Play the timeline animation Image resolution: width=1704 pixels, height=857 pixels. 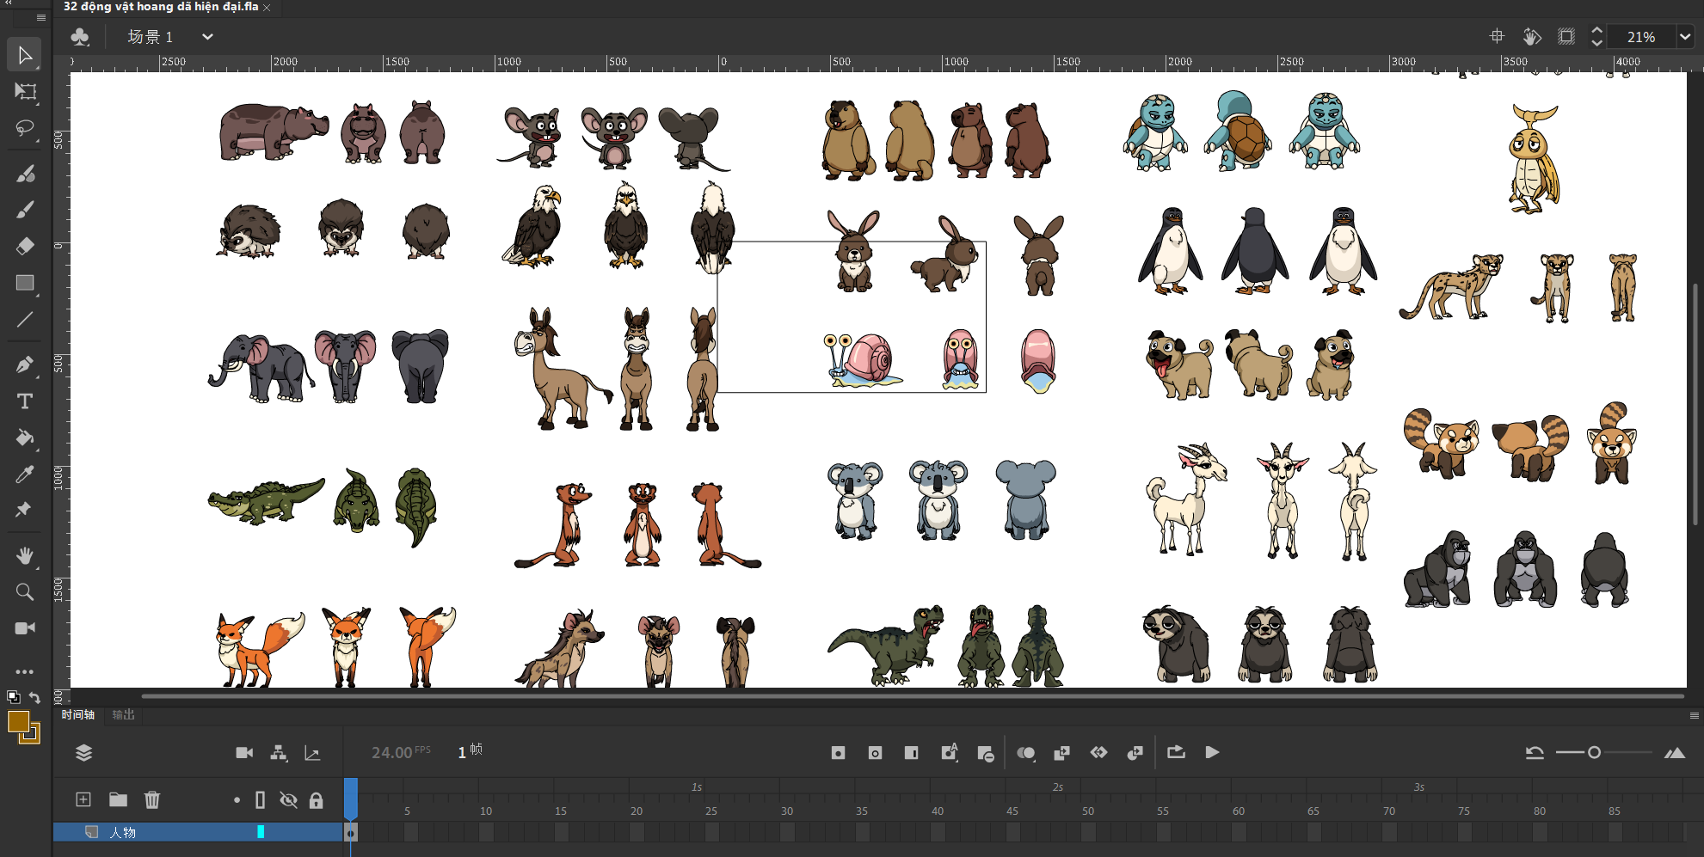tap(1212, 752)
